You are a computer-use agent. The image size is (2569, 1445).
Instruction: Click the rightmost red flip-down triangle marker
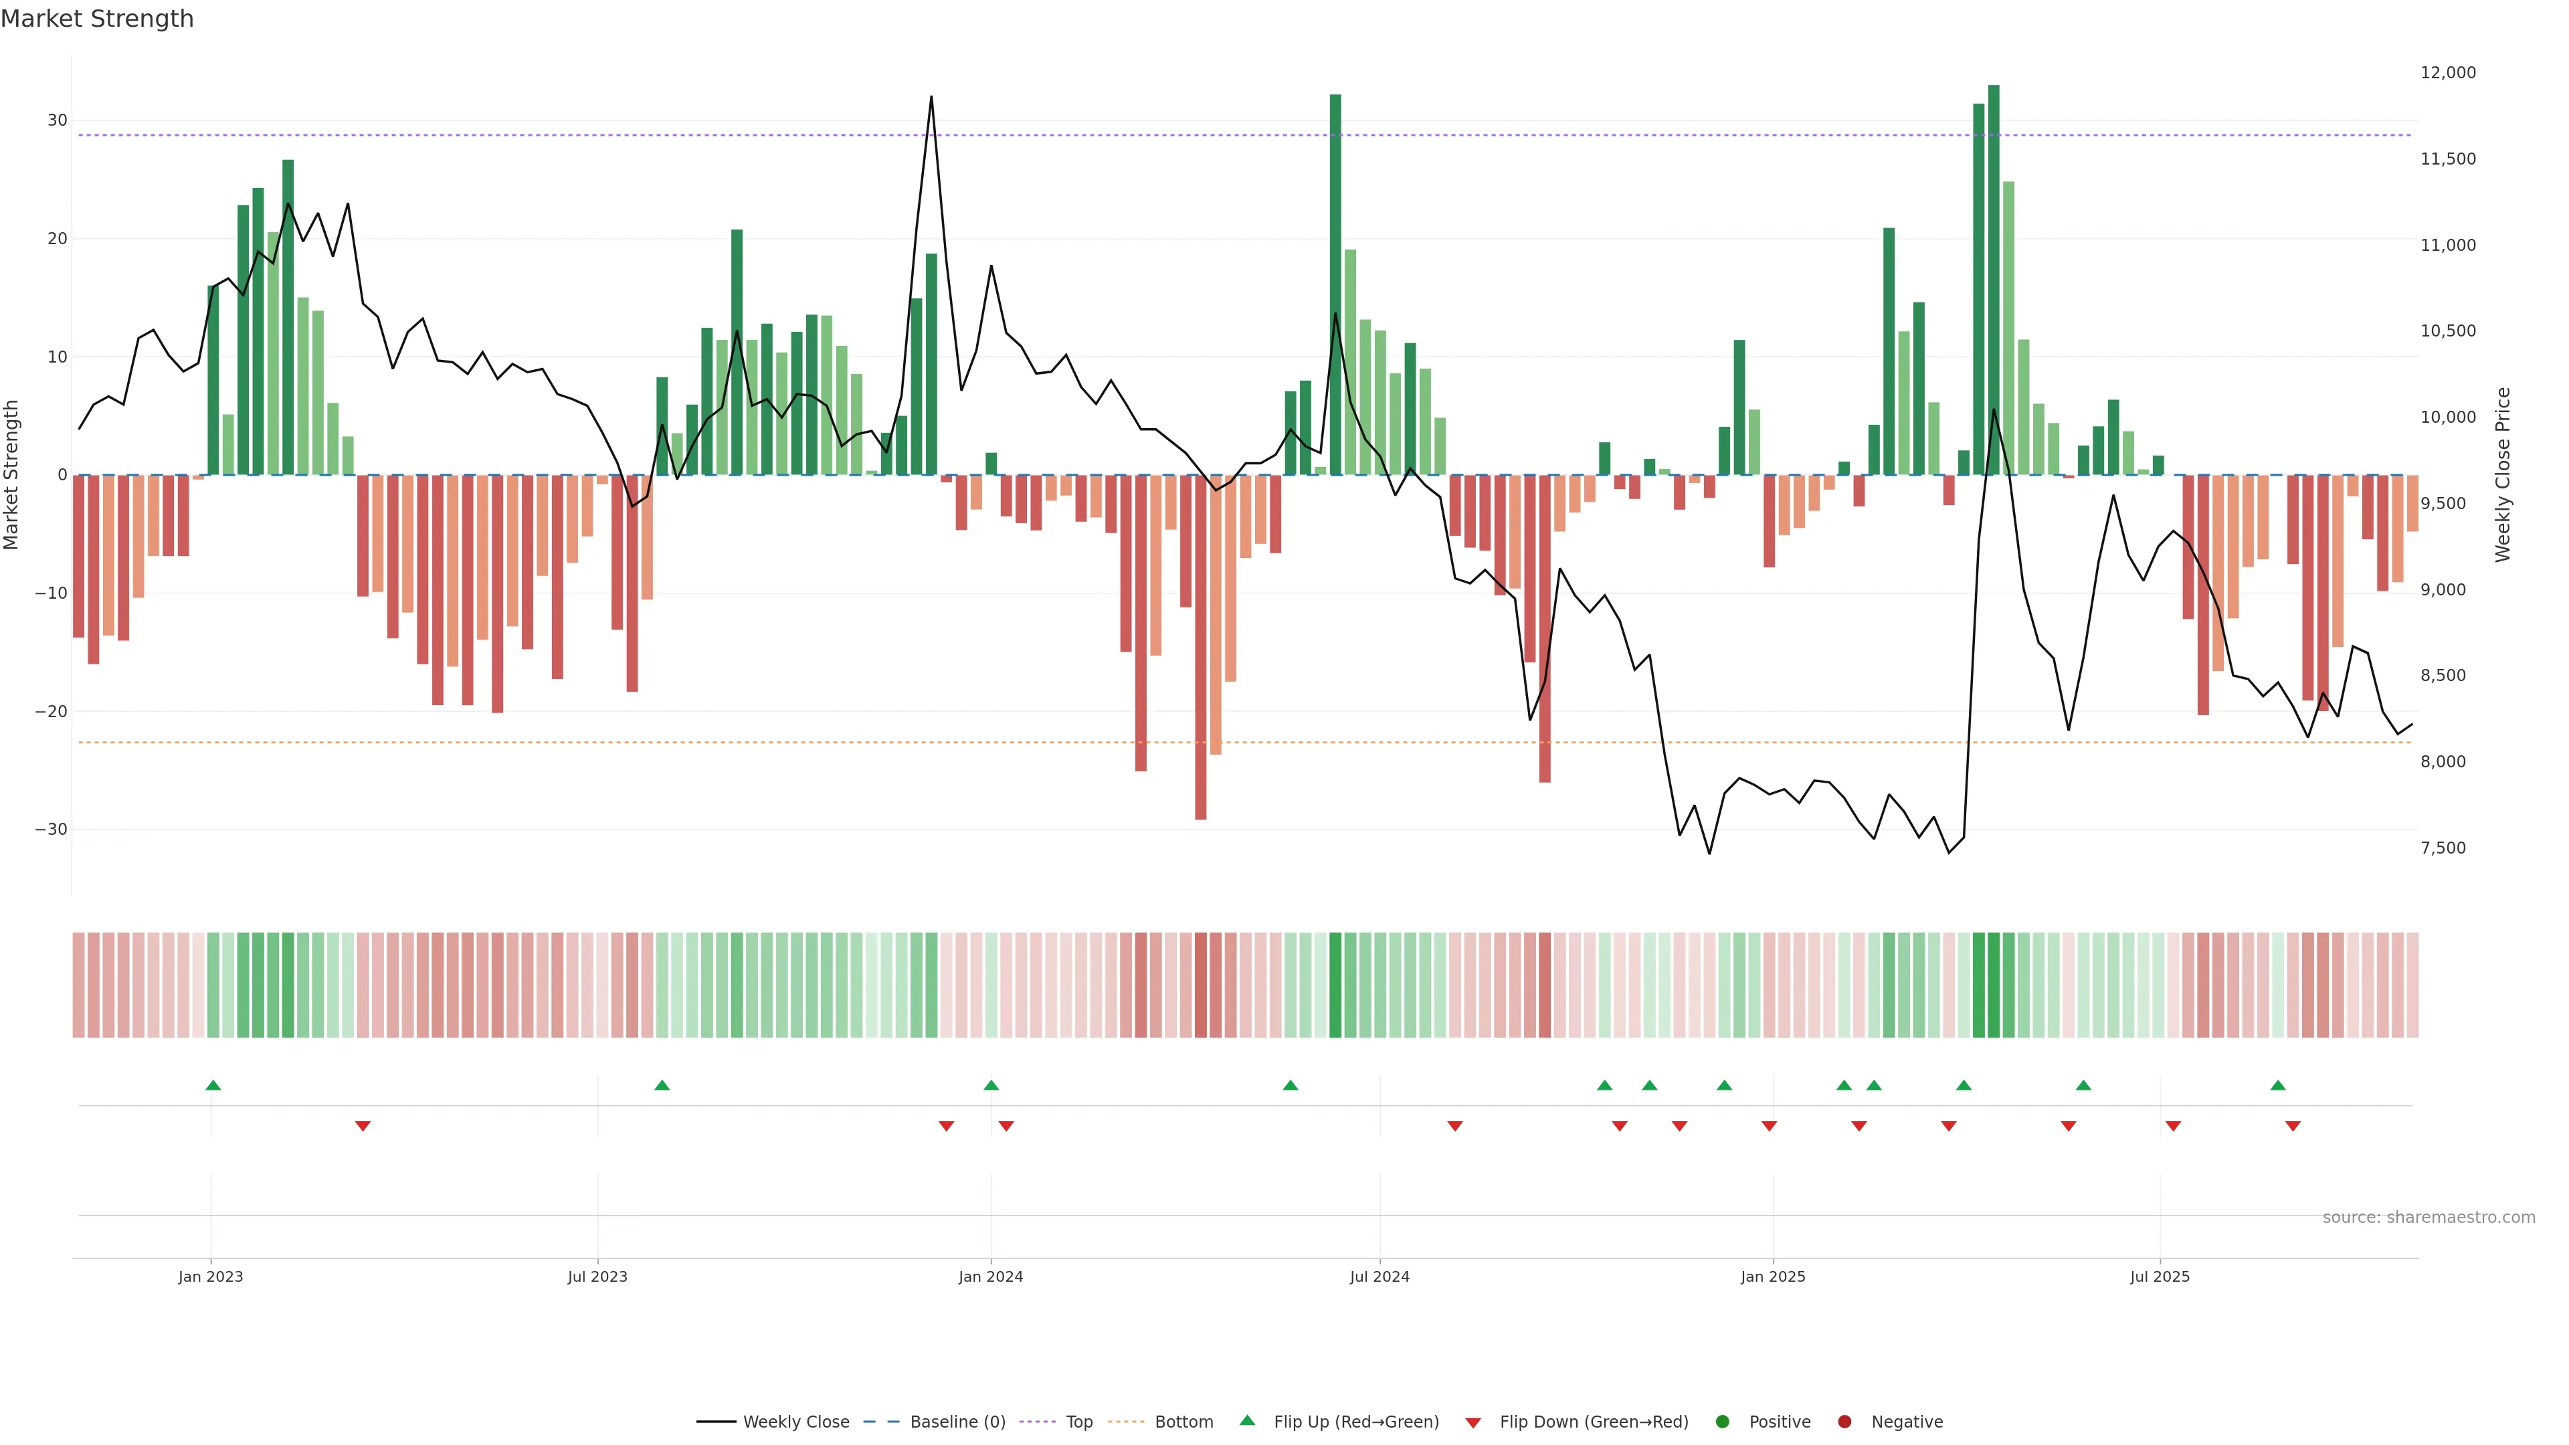pyautogui.click(x=2293, y=1126)
